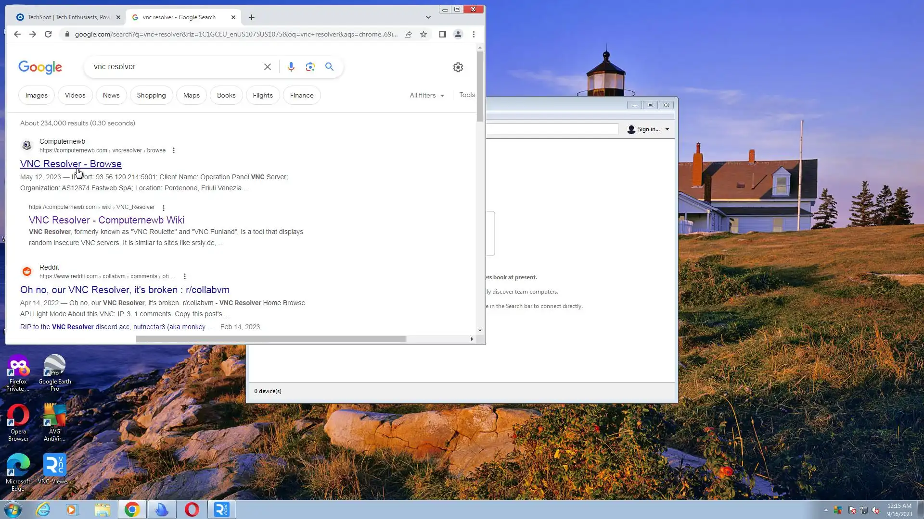
Task: Open VNC Viewer from the taskbar
Action: point(222,509)
